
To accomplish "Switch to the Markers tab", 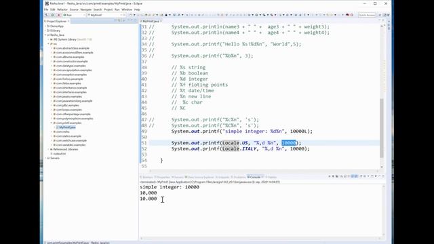I will pyautogui.click(x=146, y=177).
